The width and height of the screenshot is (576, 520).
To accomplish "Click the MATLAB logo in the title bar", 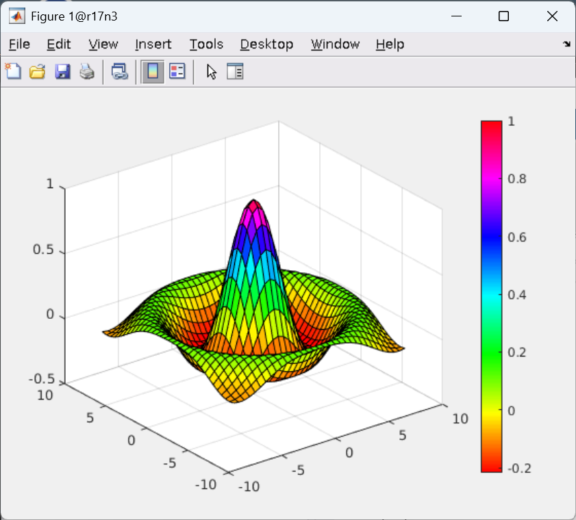I will [16, 16].
